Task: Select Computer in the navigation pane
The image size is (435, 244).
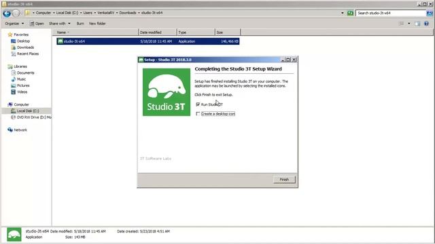Action: pos(21,104)
